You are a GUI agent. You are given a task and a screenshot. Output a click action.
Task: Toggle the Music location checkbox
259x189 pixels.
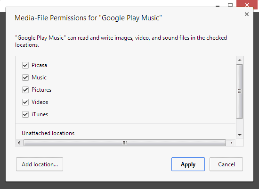25,77
